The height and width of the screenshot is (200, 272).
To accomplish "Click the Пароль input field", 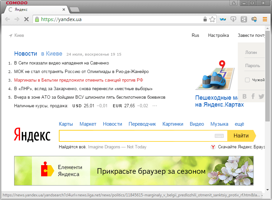I will click(255, 65).
